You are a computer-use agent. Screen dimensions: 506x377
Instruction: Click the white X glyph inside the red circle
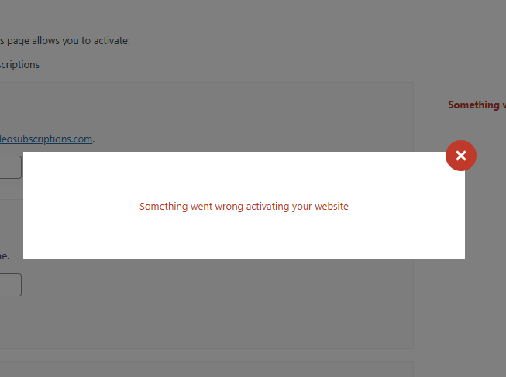click(x=461, y=156)
